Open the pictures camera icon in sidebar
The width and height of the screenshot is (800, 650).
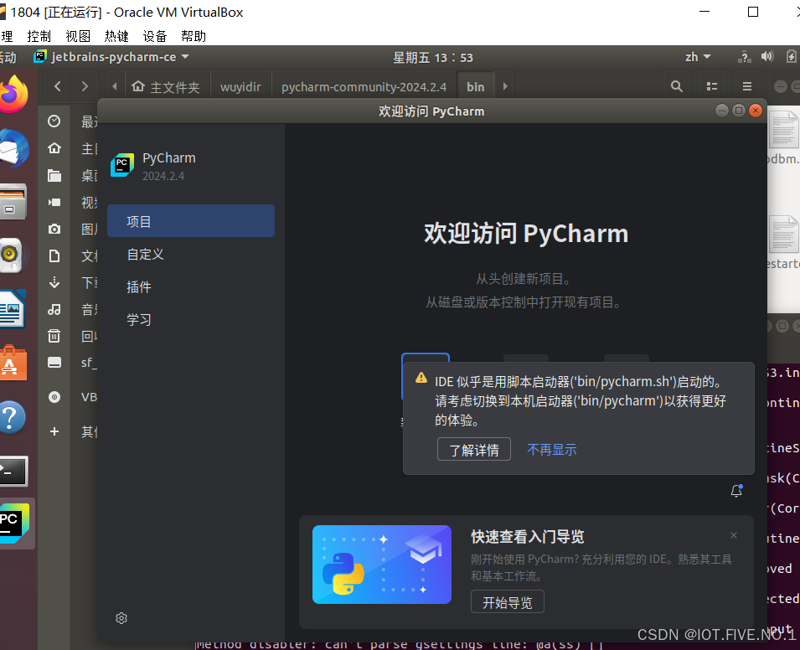[54, 229]
